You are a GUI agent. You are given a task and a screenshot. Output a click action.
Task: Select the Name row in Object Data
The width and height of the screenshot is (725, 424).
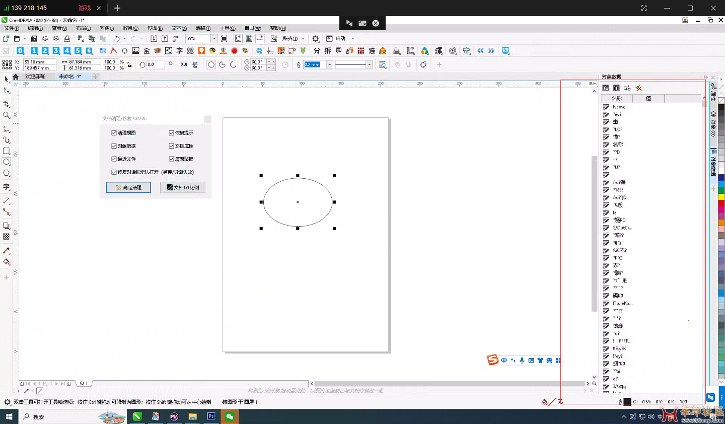pos(651,107)
